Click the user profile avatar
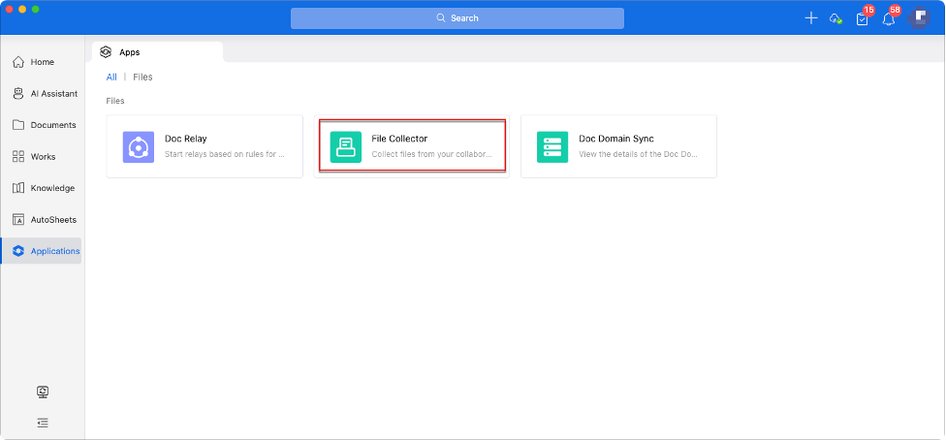946x440 pixels. coord(919,18)
